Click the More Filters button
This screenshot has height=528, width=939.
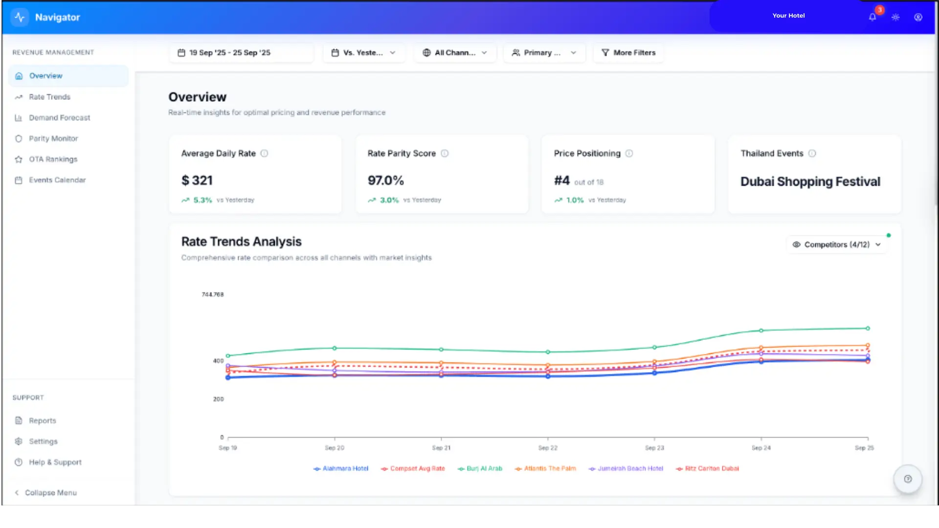click(x=628, y=53)
